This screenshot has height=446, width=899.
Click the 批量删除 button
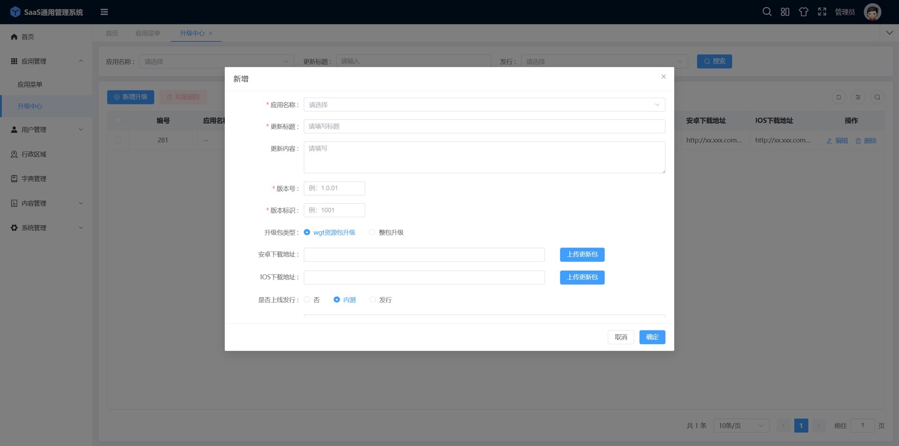tap(183, 97)
